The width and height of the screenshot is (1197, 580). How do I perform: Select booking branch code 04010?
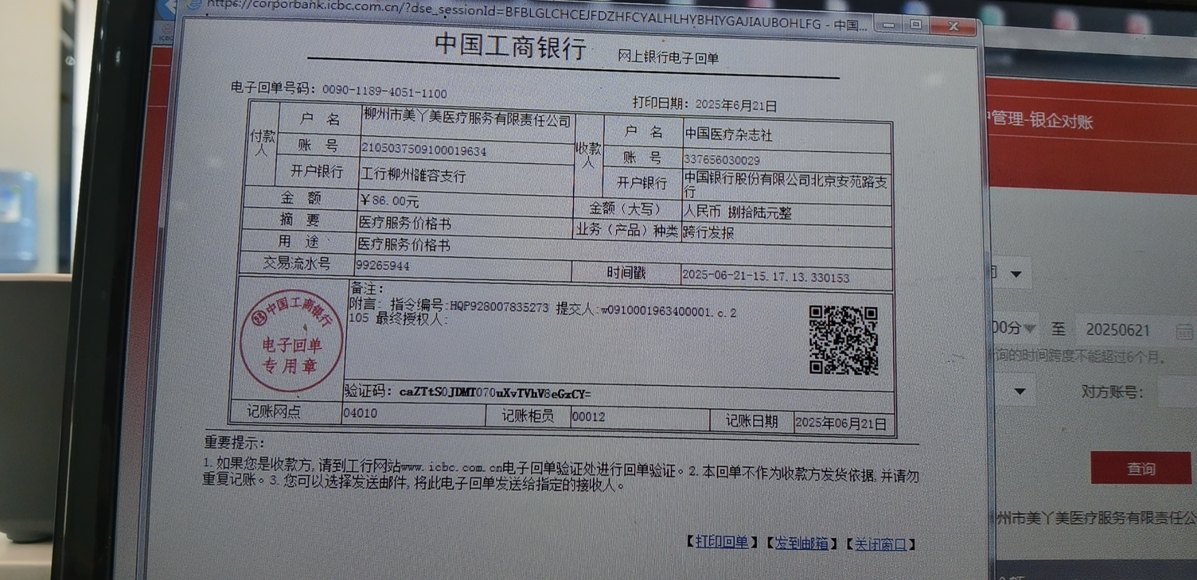point(360,412)
